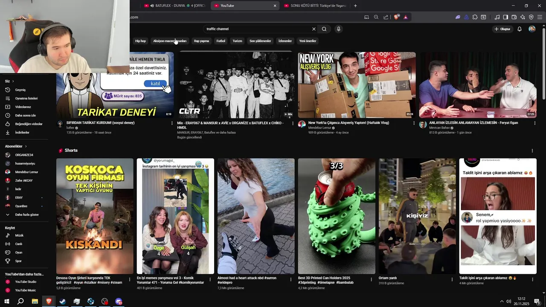Open Geçmiş history in sidebar

point(20,90)
